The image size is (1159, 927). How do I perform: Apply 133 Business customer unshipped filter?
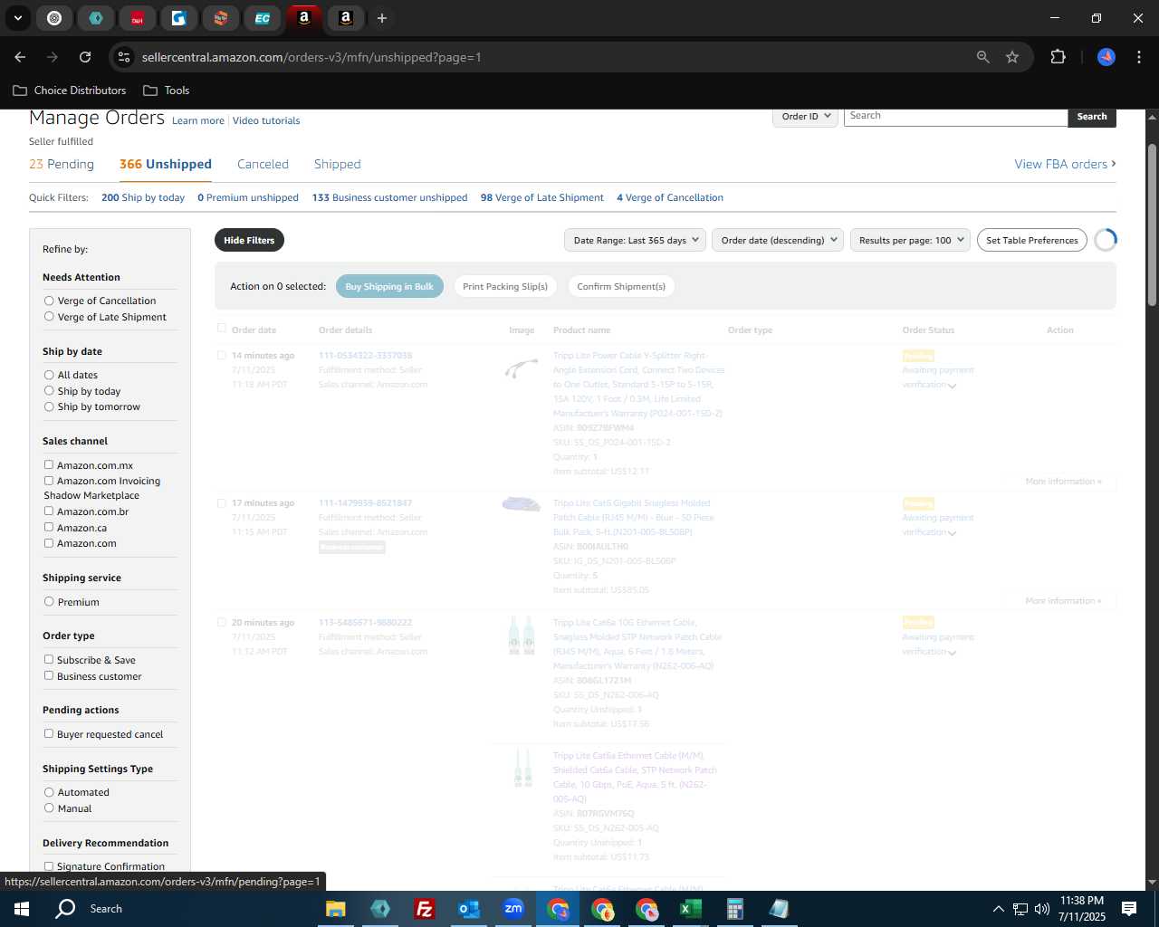coord(389,197)
